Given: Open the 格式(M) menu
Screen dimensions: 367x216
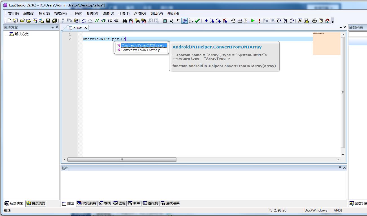Looking at the screenshot, I should pyautogui.click(x=60, y=13).
